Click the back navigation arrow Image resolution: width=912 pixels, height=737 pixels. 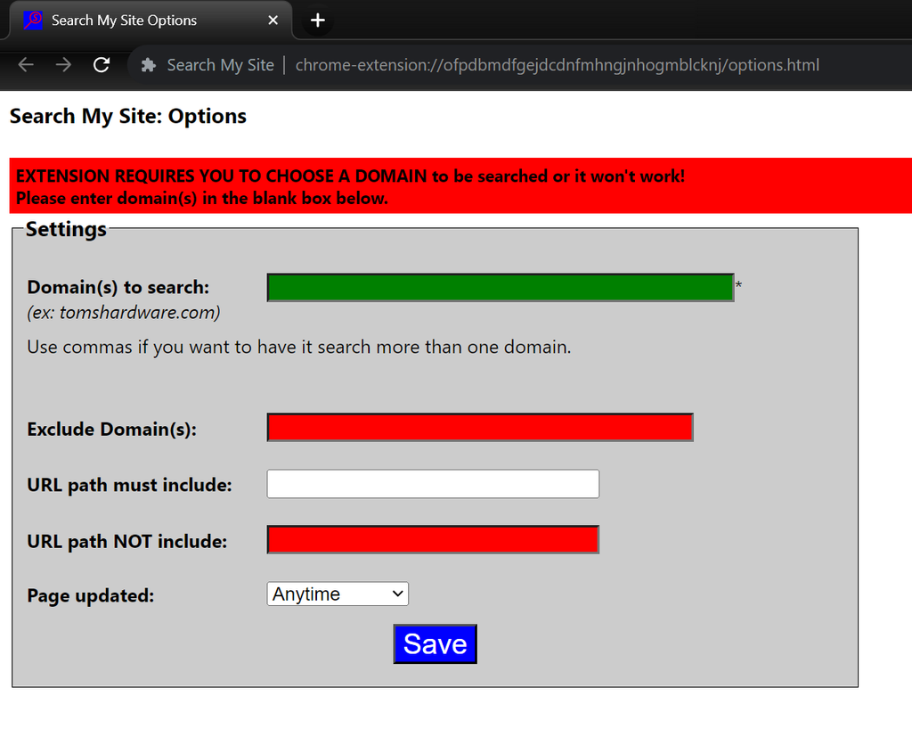[25, 64]
